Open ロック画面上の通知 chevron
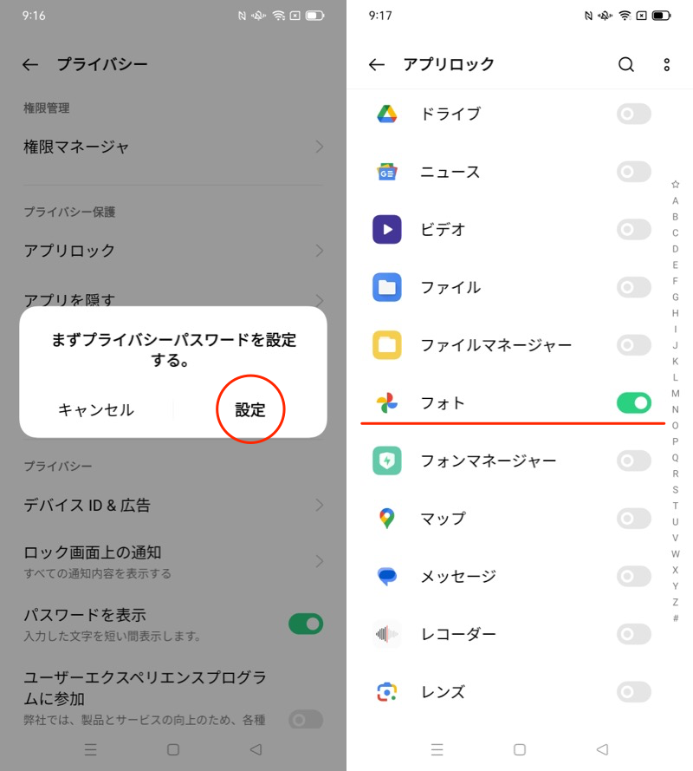This screenshot has width=693, height=771. click(x=319, y=560)
